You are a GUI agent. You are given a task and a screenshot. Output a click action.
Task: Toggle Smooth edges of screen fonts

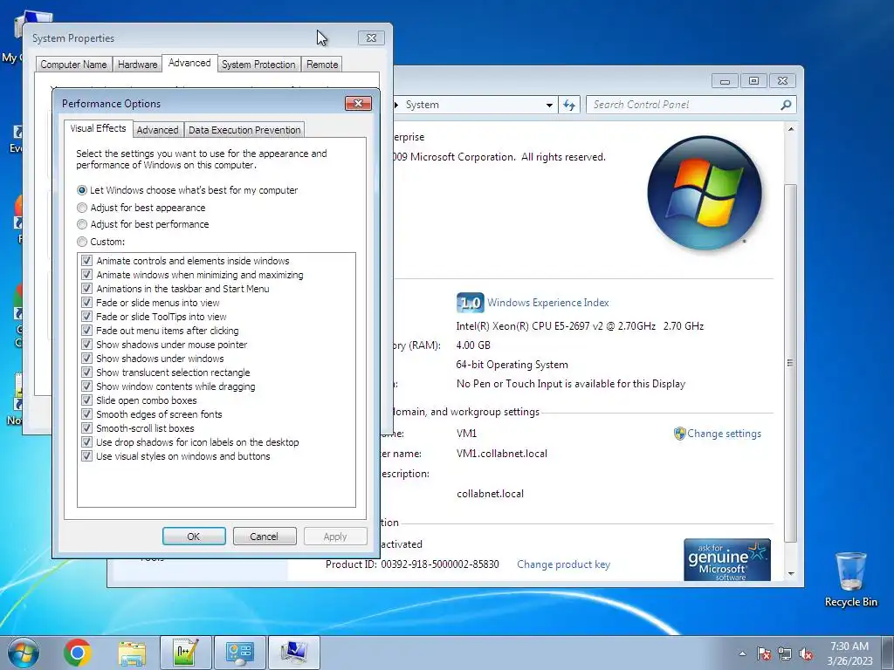click(x=86, y=414)
